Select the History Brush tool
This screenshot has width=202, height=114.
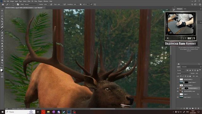tap(2, 35)
